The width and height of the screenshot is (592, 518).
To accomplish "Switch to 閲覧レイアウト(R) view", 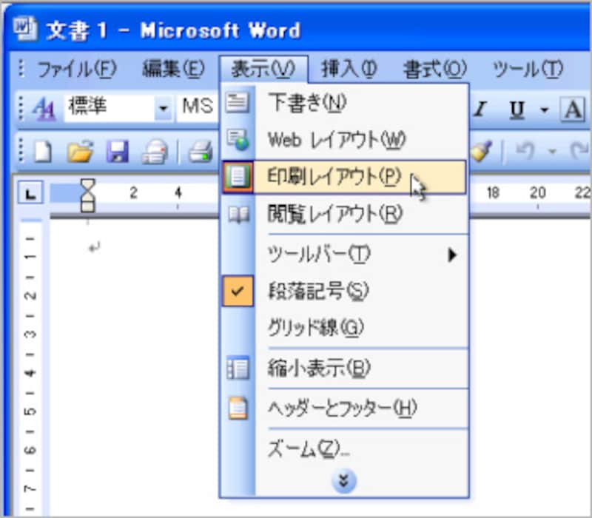I will click(344, 214).
